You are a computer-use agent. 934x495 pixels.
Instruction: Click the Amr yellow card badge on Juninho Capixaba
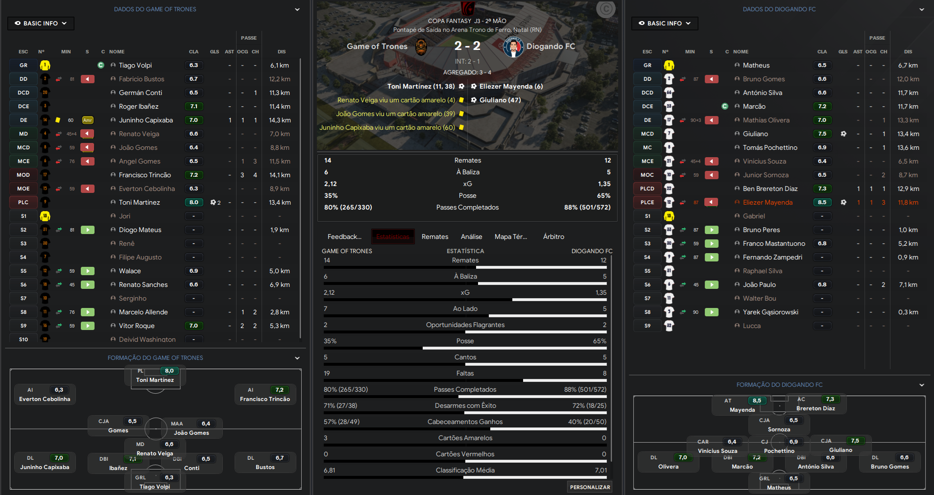(x=88, y=120)
